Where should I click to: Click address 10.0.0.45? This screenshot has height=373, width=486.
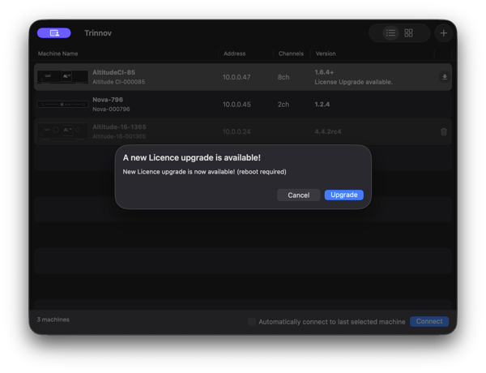point(237,105)
